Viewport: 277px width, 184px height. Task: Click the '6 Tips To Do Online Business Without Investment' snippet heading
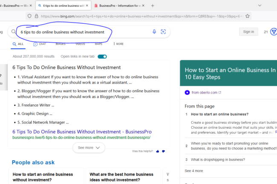point(66,68)
